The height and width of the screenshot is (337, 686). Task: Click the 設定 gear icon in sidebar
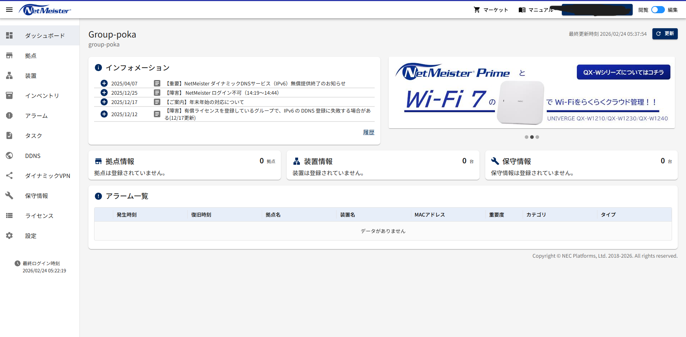9,236
